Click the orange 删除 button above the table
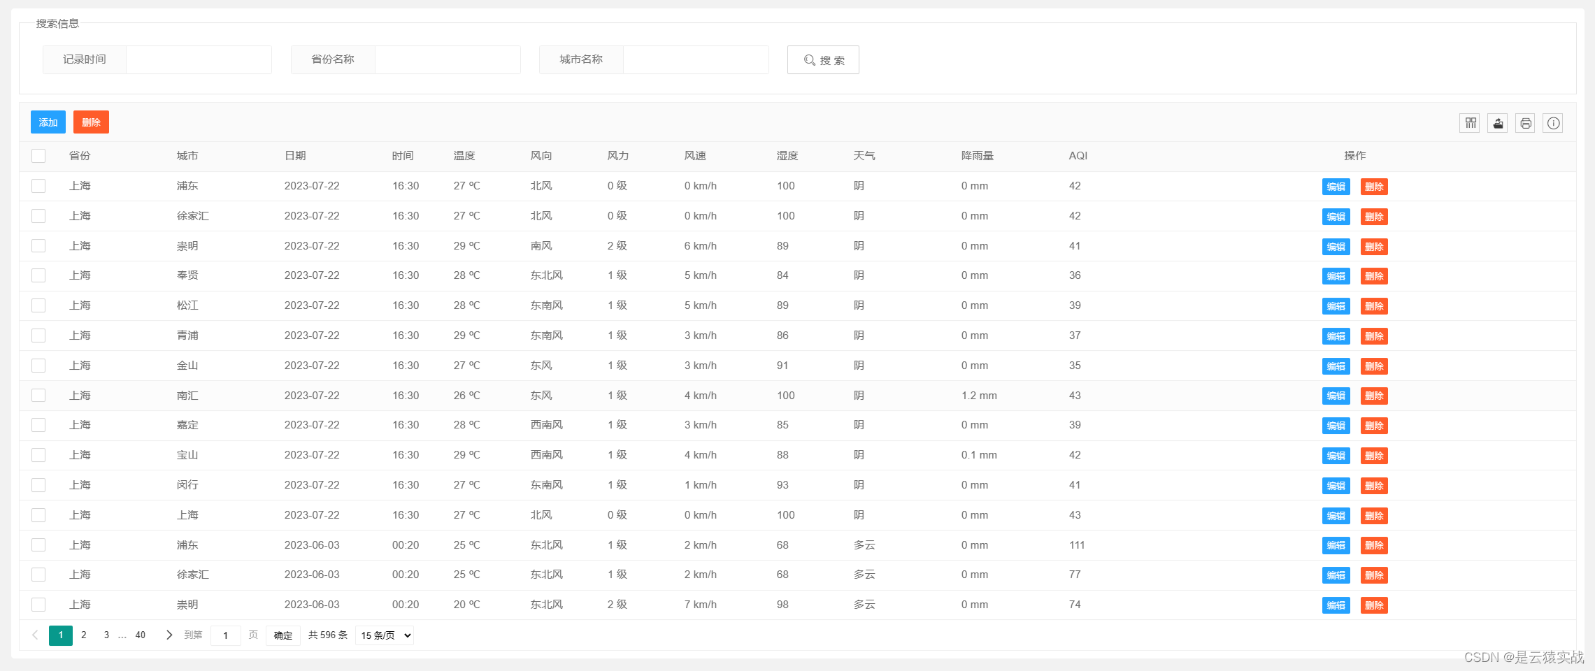Screen dimensions: 1595x671 pos(91,122)
